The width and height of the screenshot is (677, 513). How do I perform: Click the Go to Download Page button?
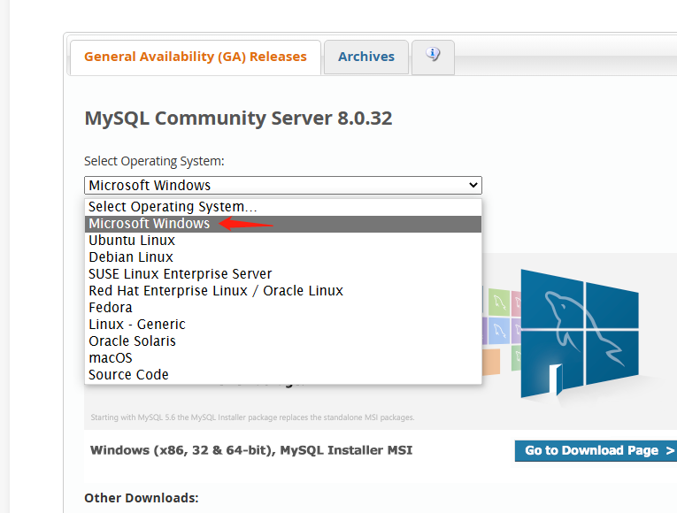pos(596,450)
